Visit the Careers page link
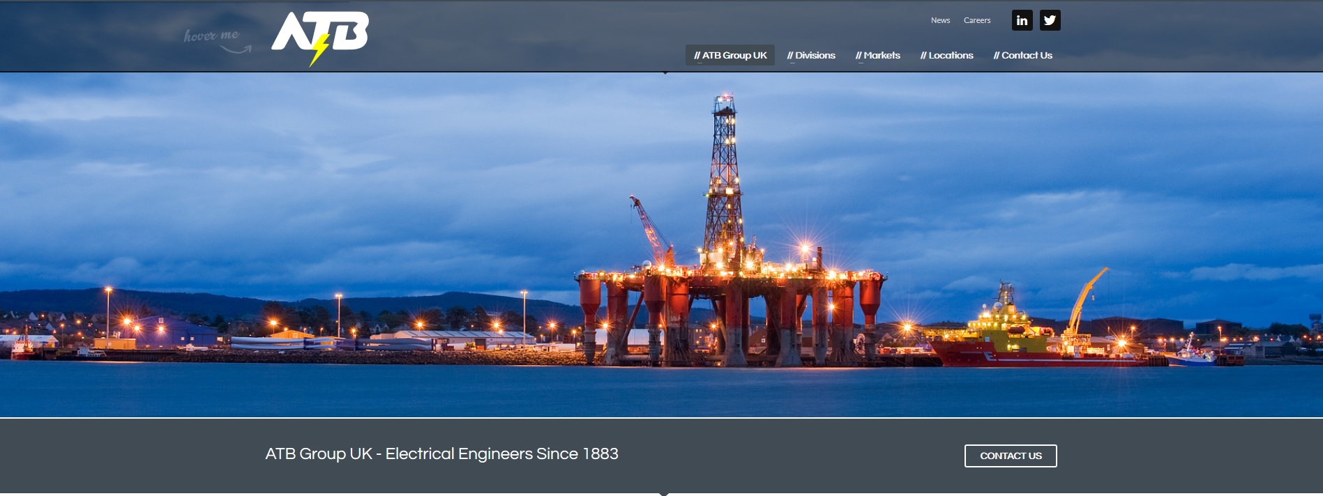This screenshot has height=496, width=1323. coord(977,20)
